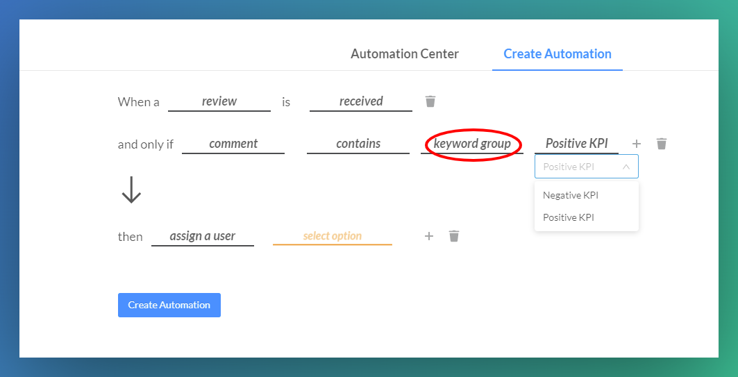Switch to the Automation Center tab
This screenshot has height=377, width=738.
click(405, 53)
